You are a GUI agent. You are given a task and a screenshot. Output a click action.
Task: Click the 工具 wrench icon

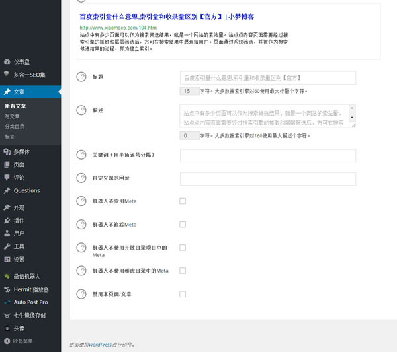click(7, 246)
